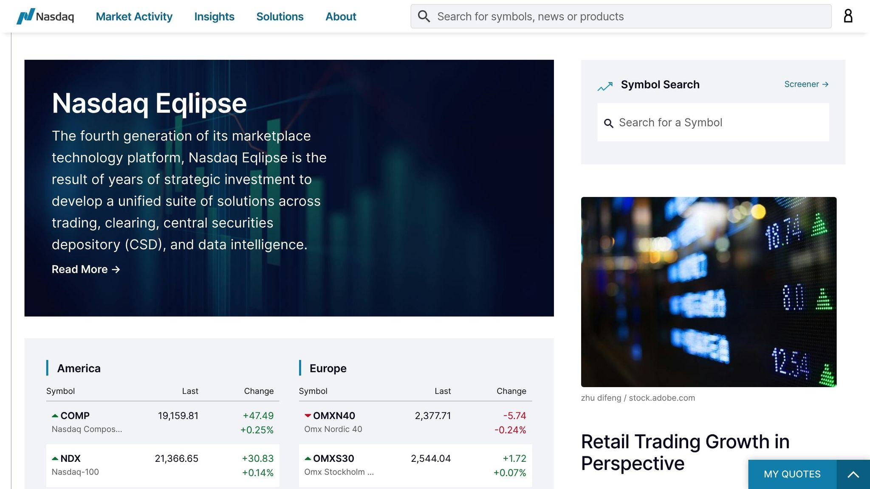Open the Screener link
The width and height of the screenshot is (870, 489).
point(806,84)
